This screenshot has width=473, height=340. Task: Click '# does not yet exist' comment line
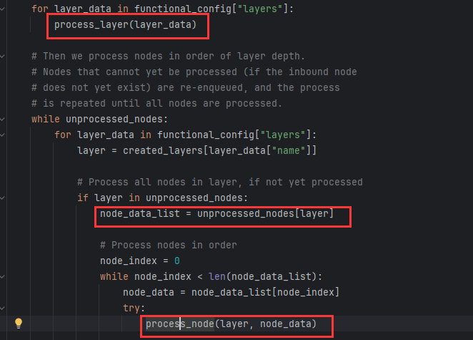point(185,87)
